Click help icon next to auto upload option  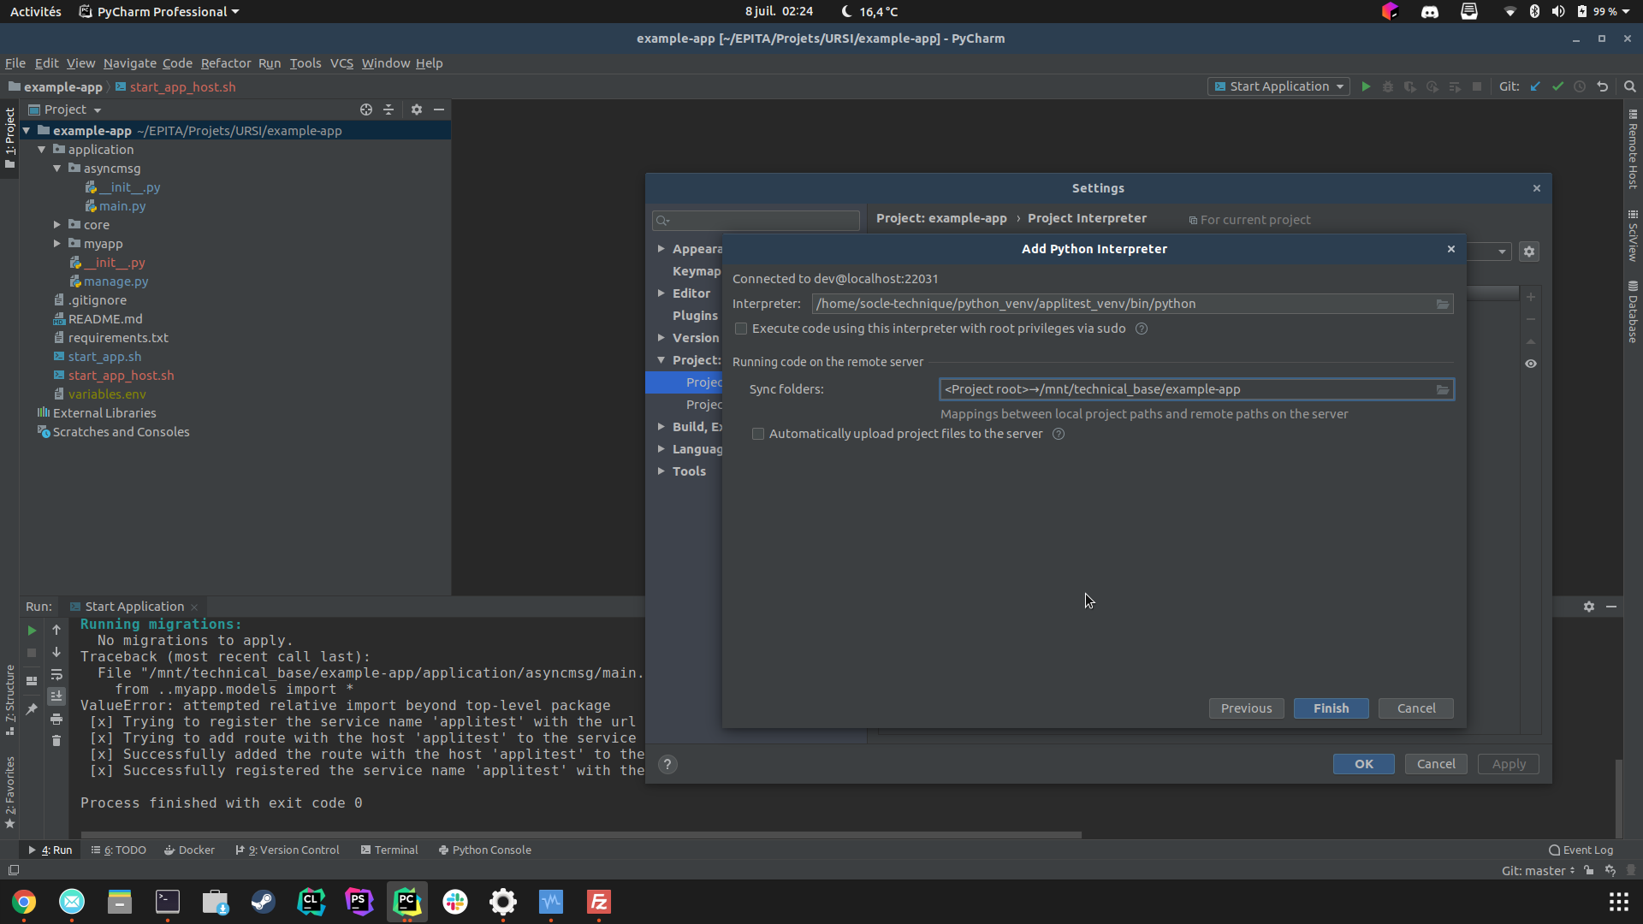tap(1059, 434)
